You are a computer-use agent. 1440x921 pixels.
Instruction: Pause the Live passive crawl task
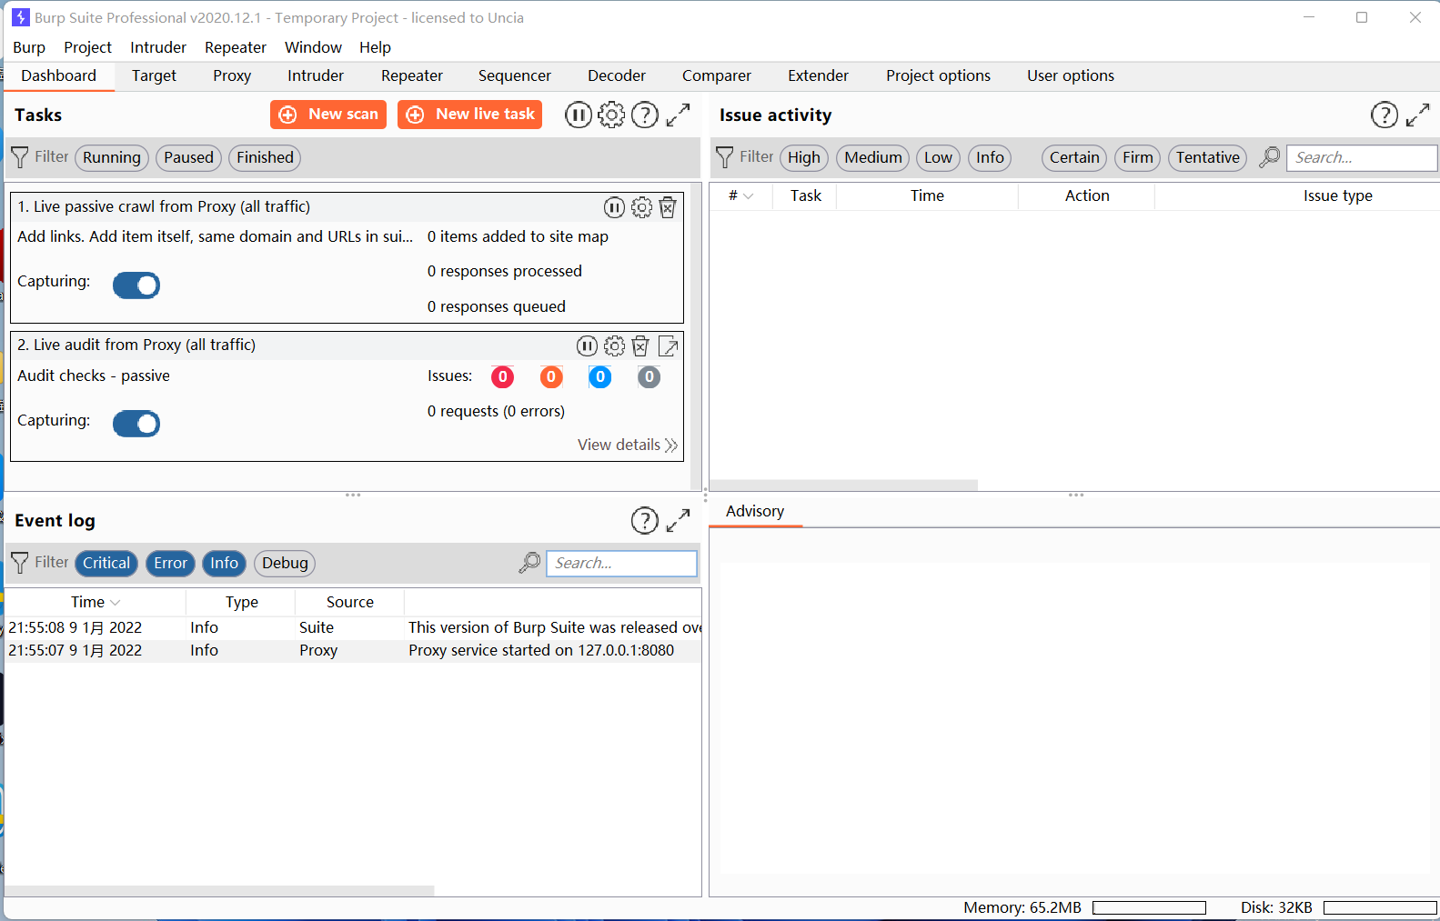pos(614,207)
